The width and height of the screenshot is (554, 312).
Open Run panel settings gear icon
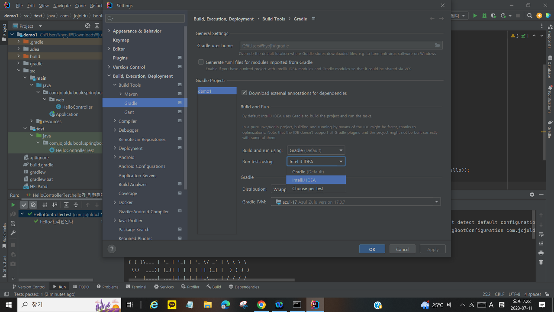click(532, 195)
